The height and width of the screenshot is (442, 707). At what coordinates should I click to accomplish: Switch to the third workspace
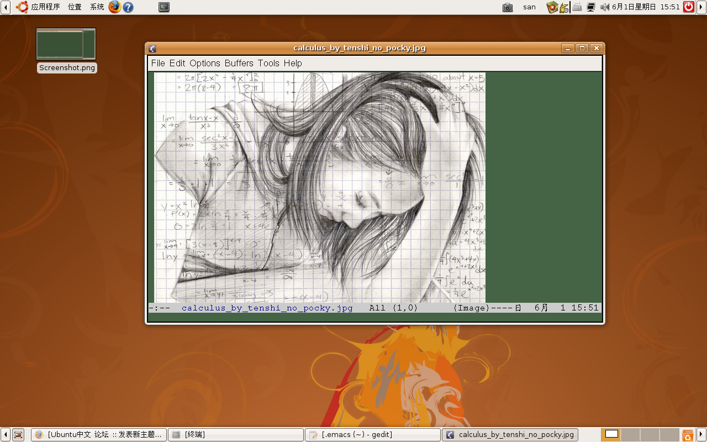[x=650, y=435]
